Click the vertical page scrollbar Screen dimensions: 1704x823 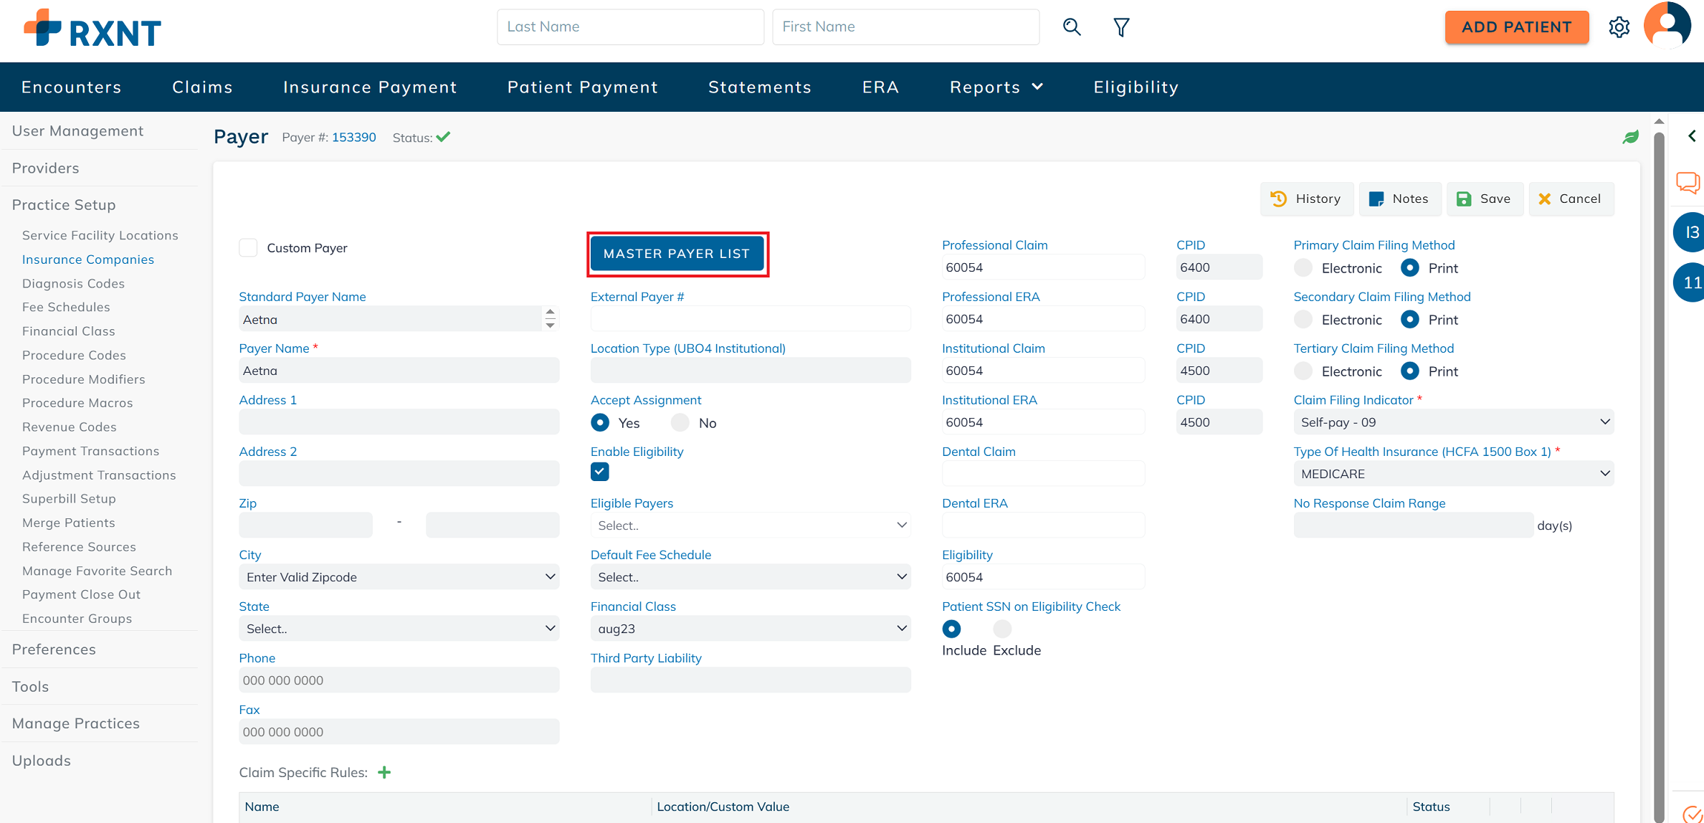point(1658,466)
